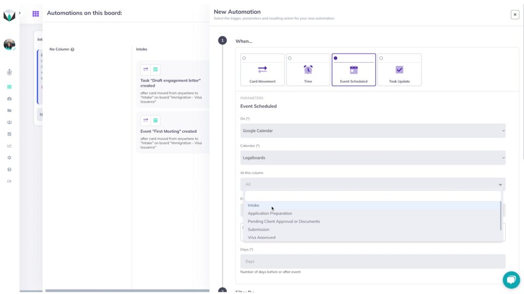The image size is (524, 294).
Task: Open the folder icon in sidebar
Action: (9, 110)
